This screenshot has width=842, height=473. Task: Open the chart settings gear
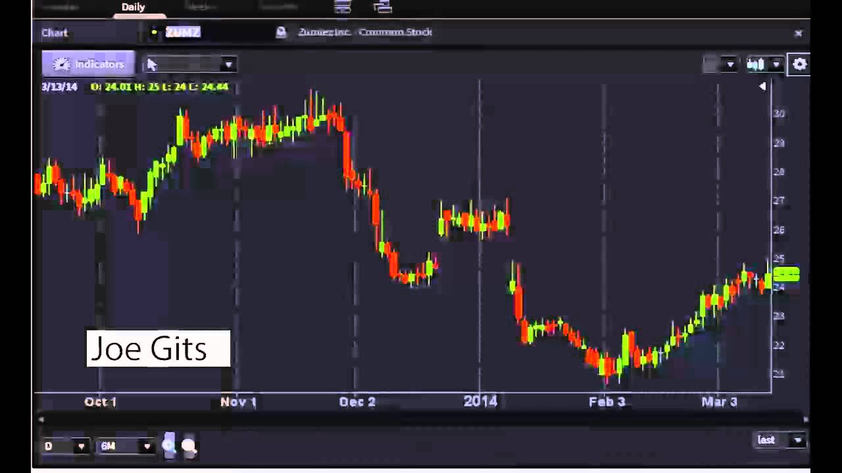pyautogui.click(x=799, y=64)
